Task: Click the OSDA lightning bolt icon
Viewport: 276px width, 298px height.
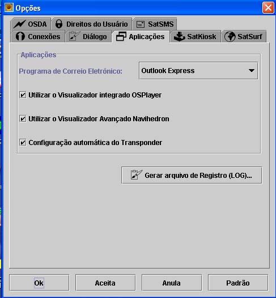Action: (x=19, y=24)
